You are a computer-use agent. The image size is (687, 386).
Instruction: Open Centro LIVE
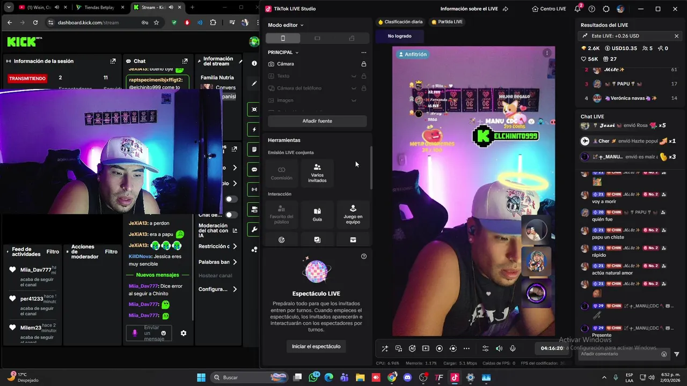549,9
